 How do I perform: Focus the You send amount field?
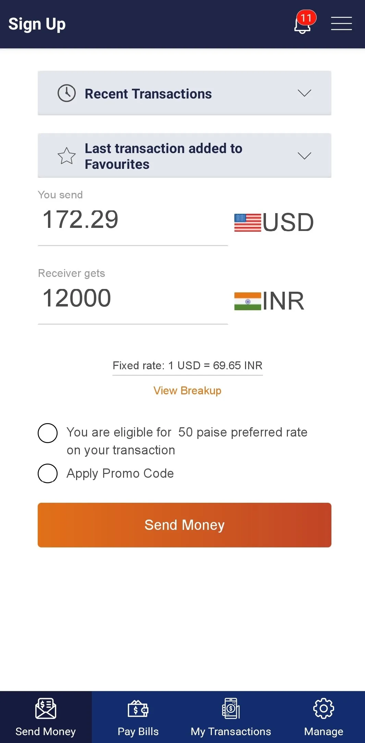click(x=133, y=220)
